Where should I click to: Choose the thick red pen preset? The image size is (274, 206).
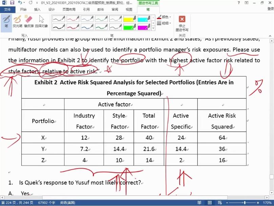pyautogui.click(x=73, y=27)
